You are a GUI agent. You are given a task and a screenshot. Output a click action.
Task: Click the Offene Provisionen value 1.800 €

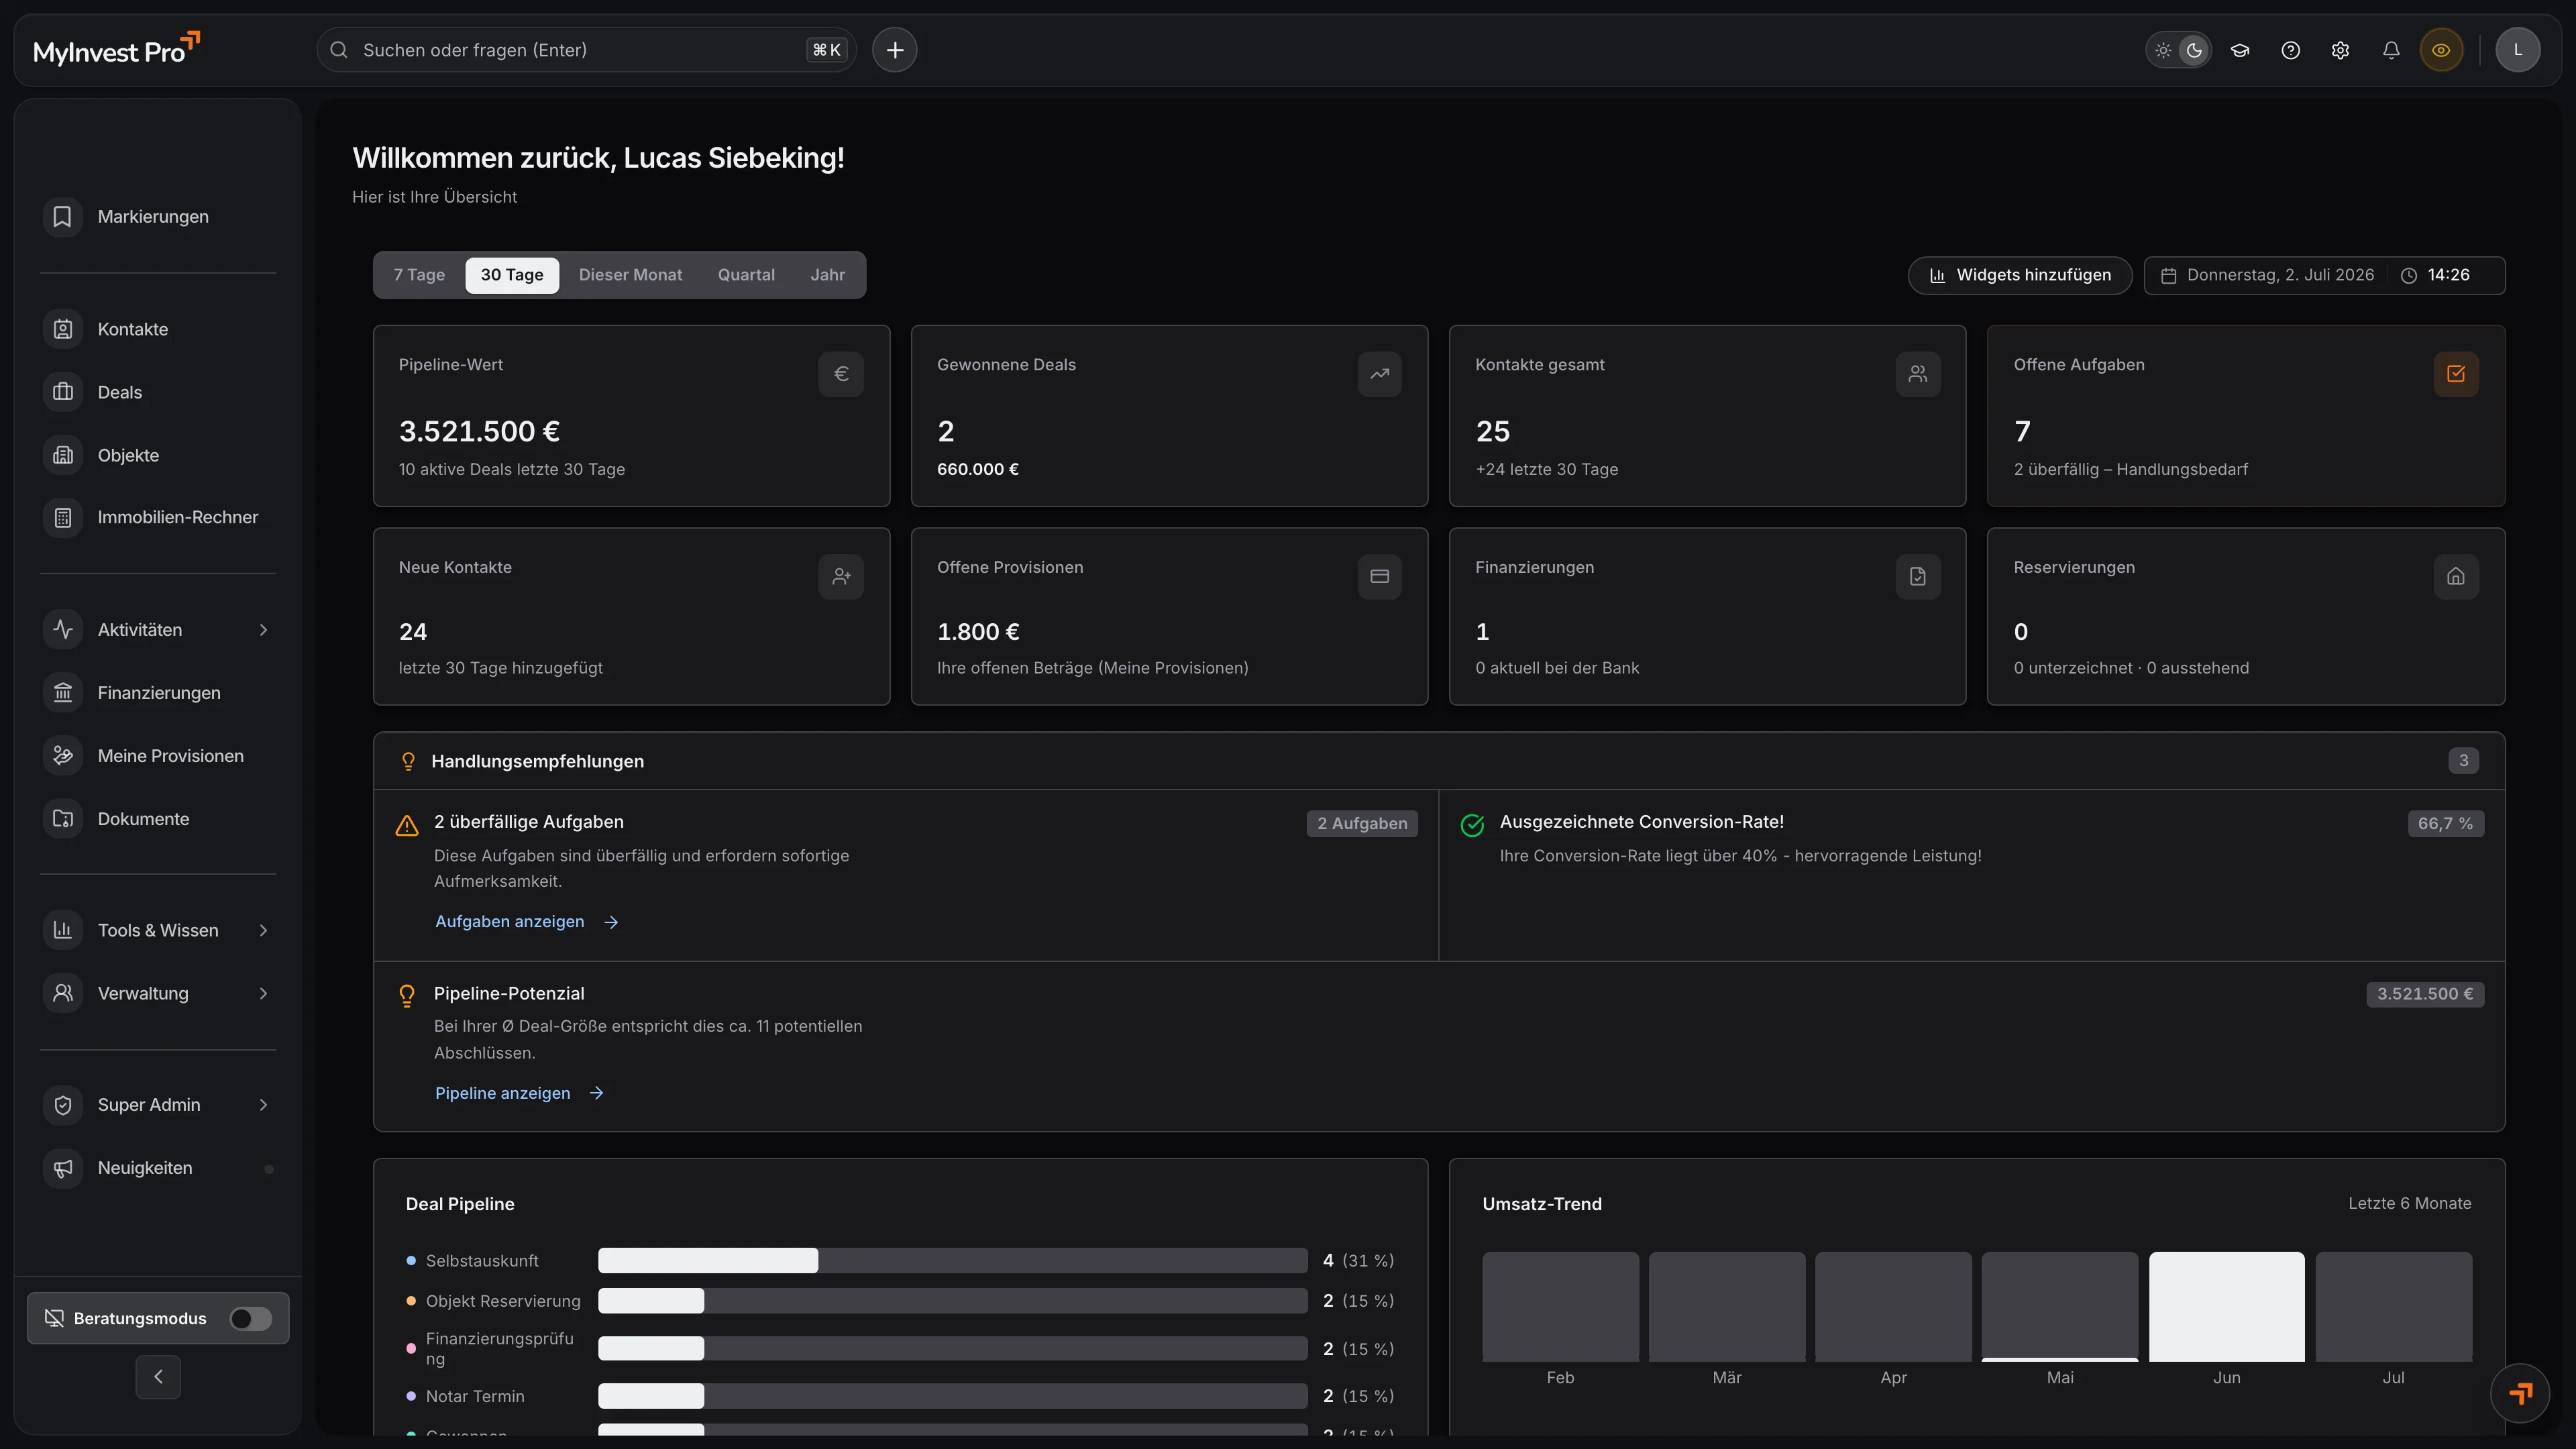(978, 632)
